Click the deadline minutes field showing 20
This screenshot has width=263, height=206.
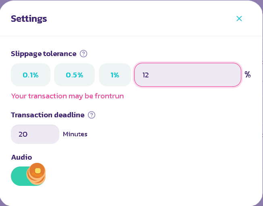click(35, 134)
